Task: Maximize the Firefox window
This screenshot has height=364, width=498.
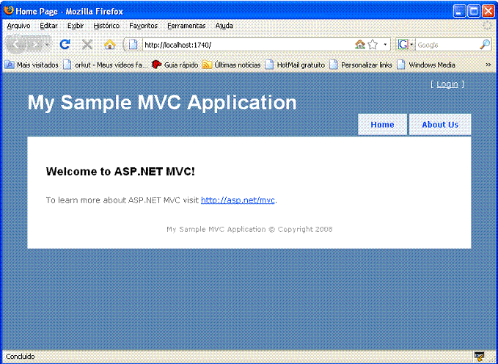Action: click(x=474, y=12)
